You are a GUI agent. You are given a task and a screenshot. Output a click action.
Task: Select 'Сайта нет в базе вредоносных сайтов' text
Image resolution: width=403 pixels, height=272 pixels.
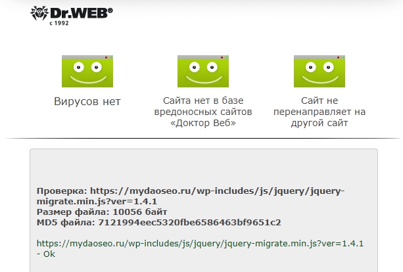(203, 112)
